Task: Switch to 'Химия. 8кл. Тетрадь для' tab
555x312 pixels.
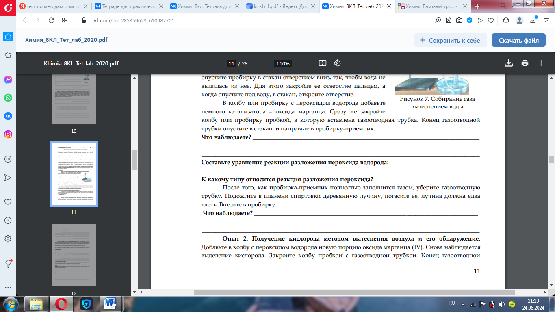Action: point(204,6)
